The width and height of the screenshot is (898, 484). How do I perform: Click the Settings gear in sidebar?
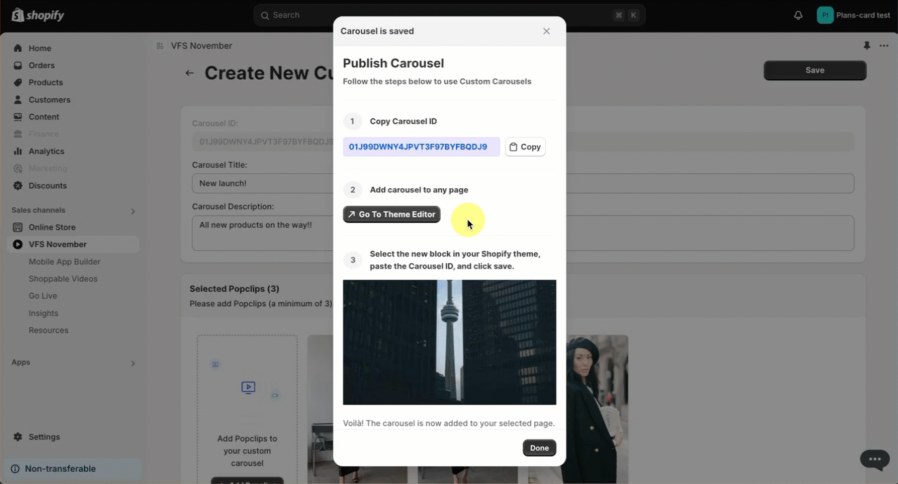[18, 437]
